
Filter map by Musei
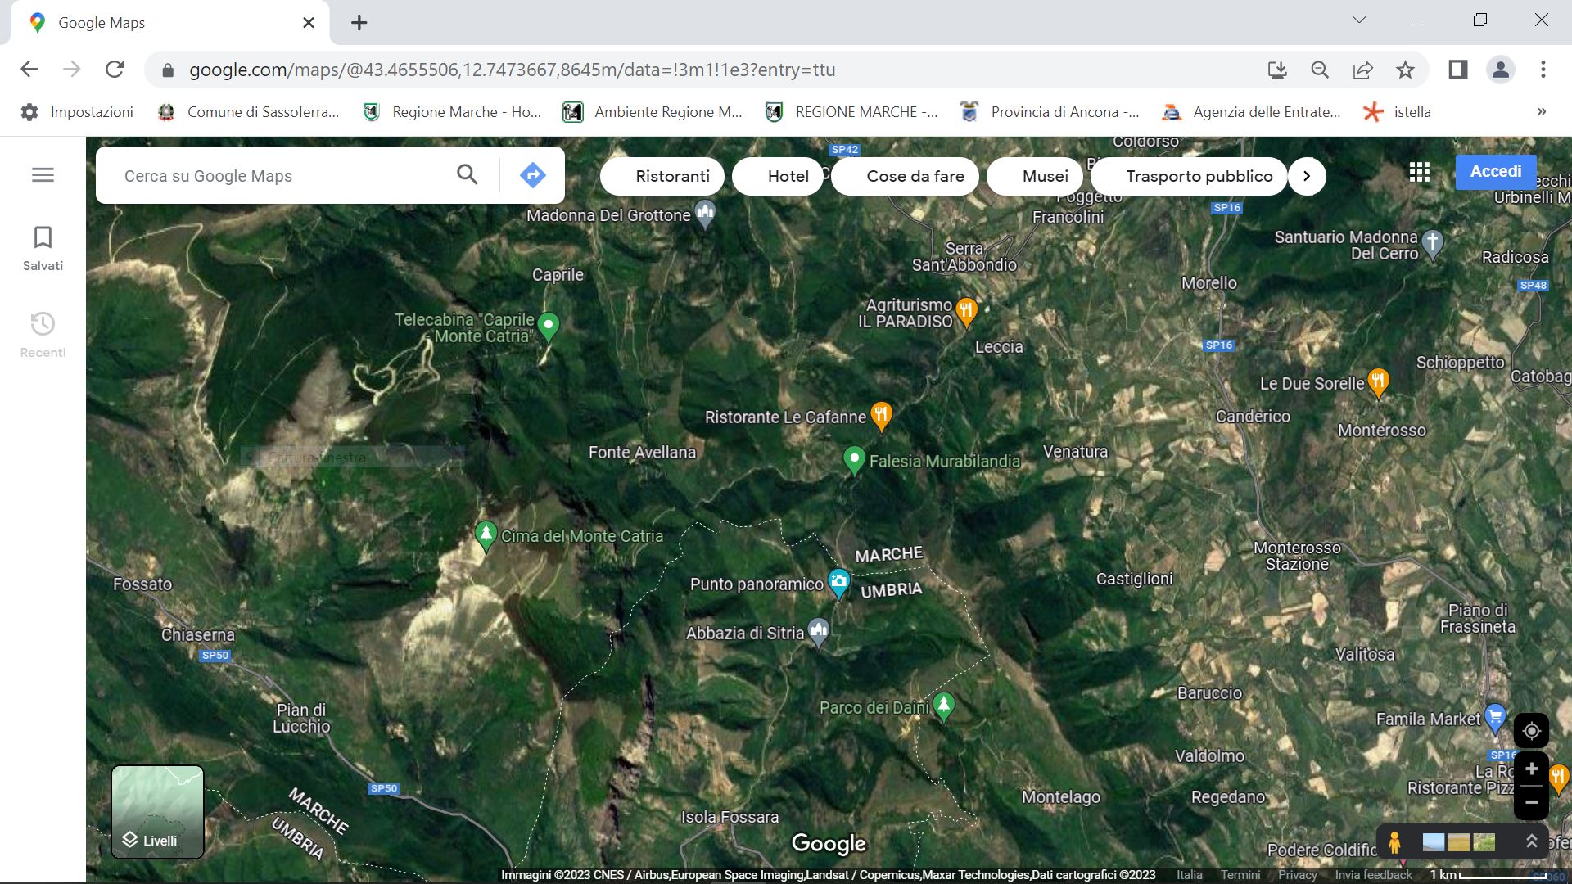(1035, 176)
